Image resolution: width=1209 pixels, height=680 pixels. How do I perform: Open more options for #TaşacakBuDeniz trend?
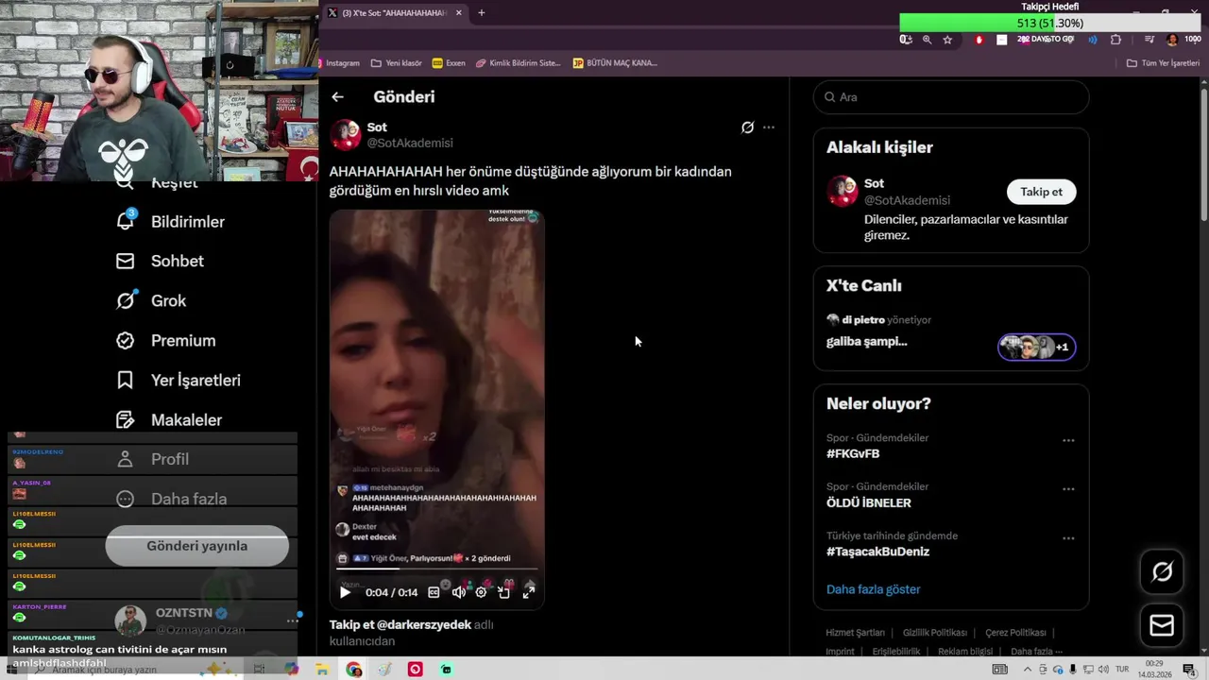(1068, 538)
